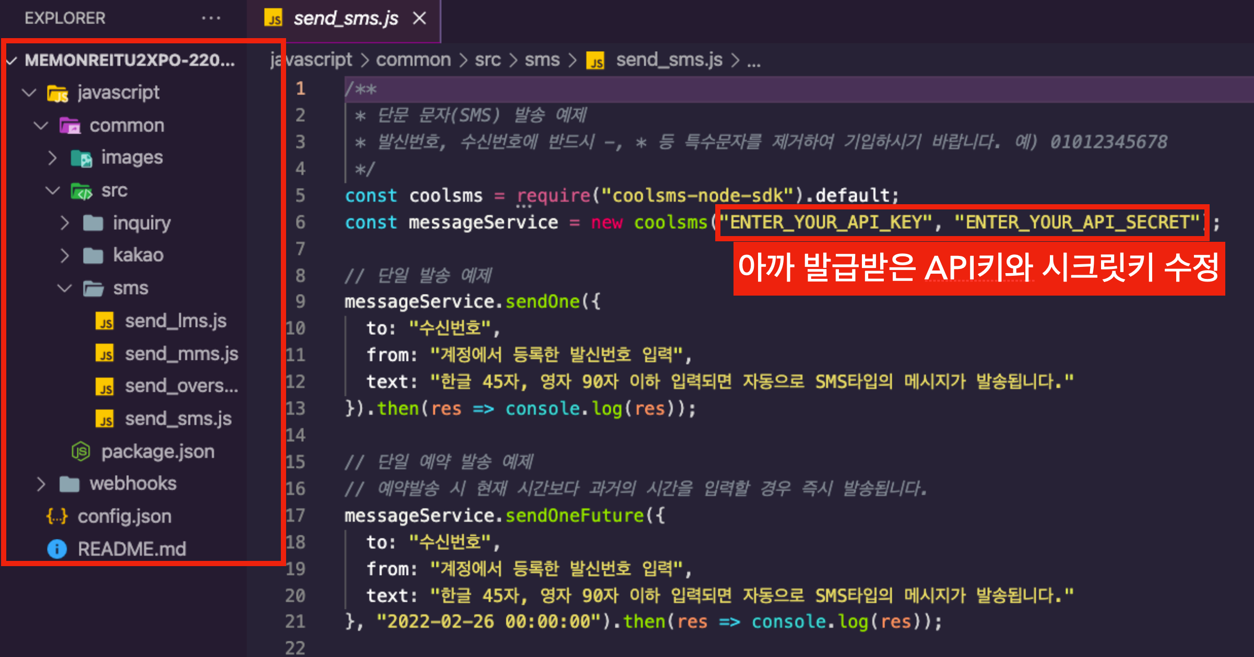Click the README.md info icon

tap(57, 549)
